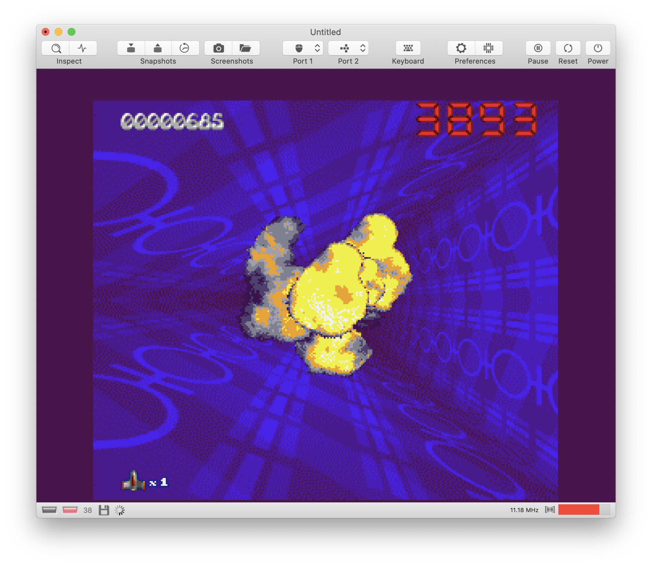
Task: Toggle warp mode icon in status bar
Action: point(550,510)
